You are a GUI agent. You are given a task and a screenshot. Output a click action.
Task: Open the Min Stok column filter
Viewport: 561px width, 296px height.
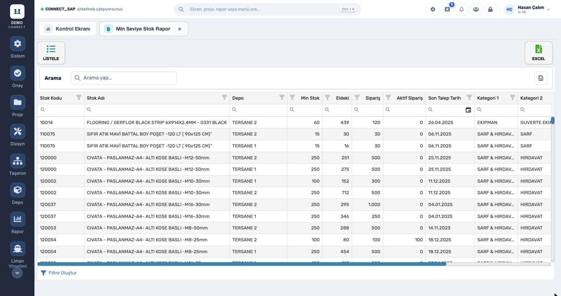pyautogui.click(x=292, y=98)
